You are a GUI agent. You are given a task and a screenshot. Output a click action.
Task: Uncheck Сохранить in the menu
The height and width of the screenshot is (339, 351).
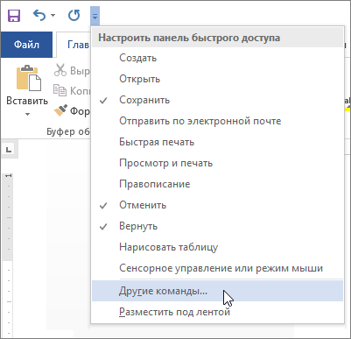(217, 100)
